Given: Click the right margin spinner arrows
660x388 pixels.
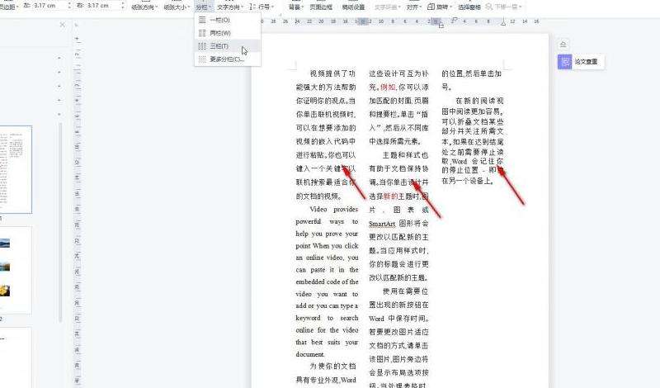Looking at the screenshot, I should tap(122, 6).
